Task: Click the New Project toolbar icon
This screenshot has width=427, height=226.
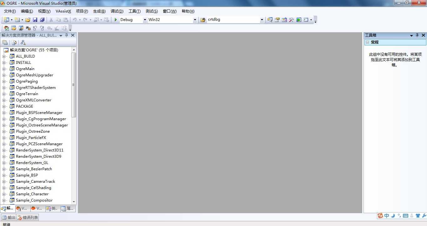Action: (x=7, y=20)
